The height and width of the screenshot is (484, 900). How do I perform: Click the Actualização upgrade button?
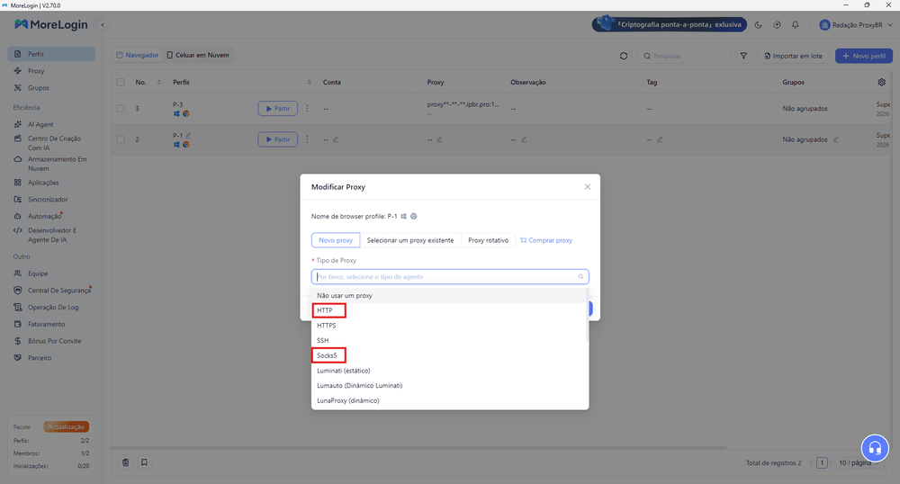66,426
